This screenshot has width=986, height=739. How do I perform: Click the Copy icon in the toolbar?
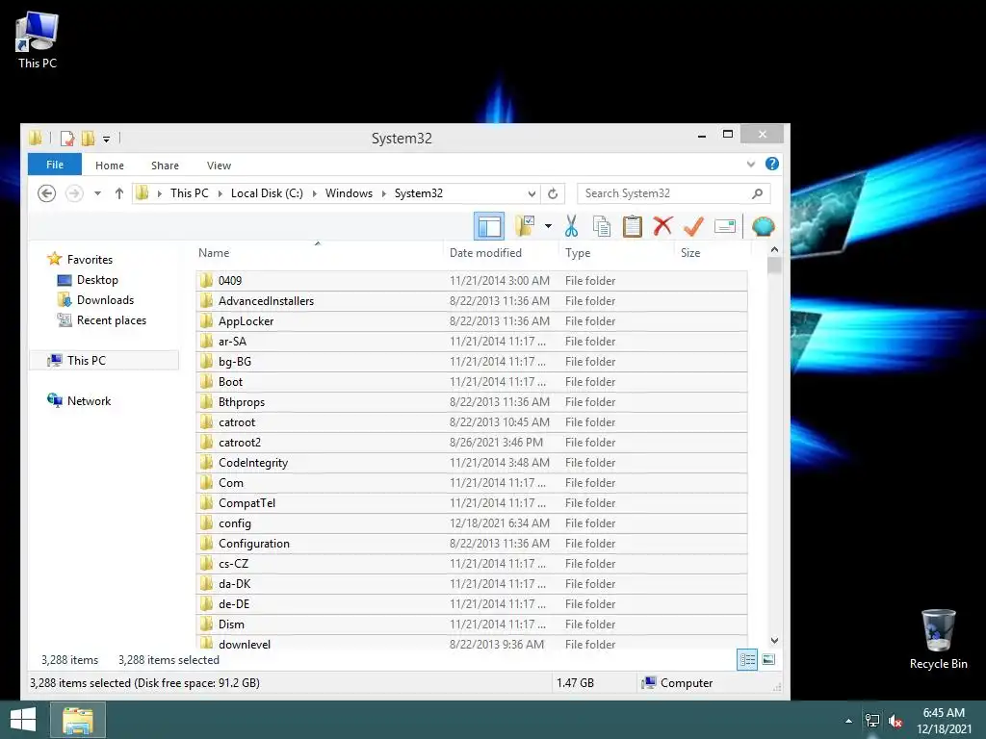(602, 226)
